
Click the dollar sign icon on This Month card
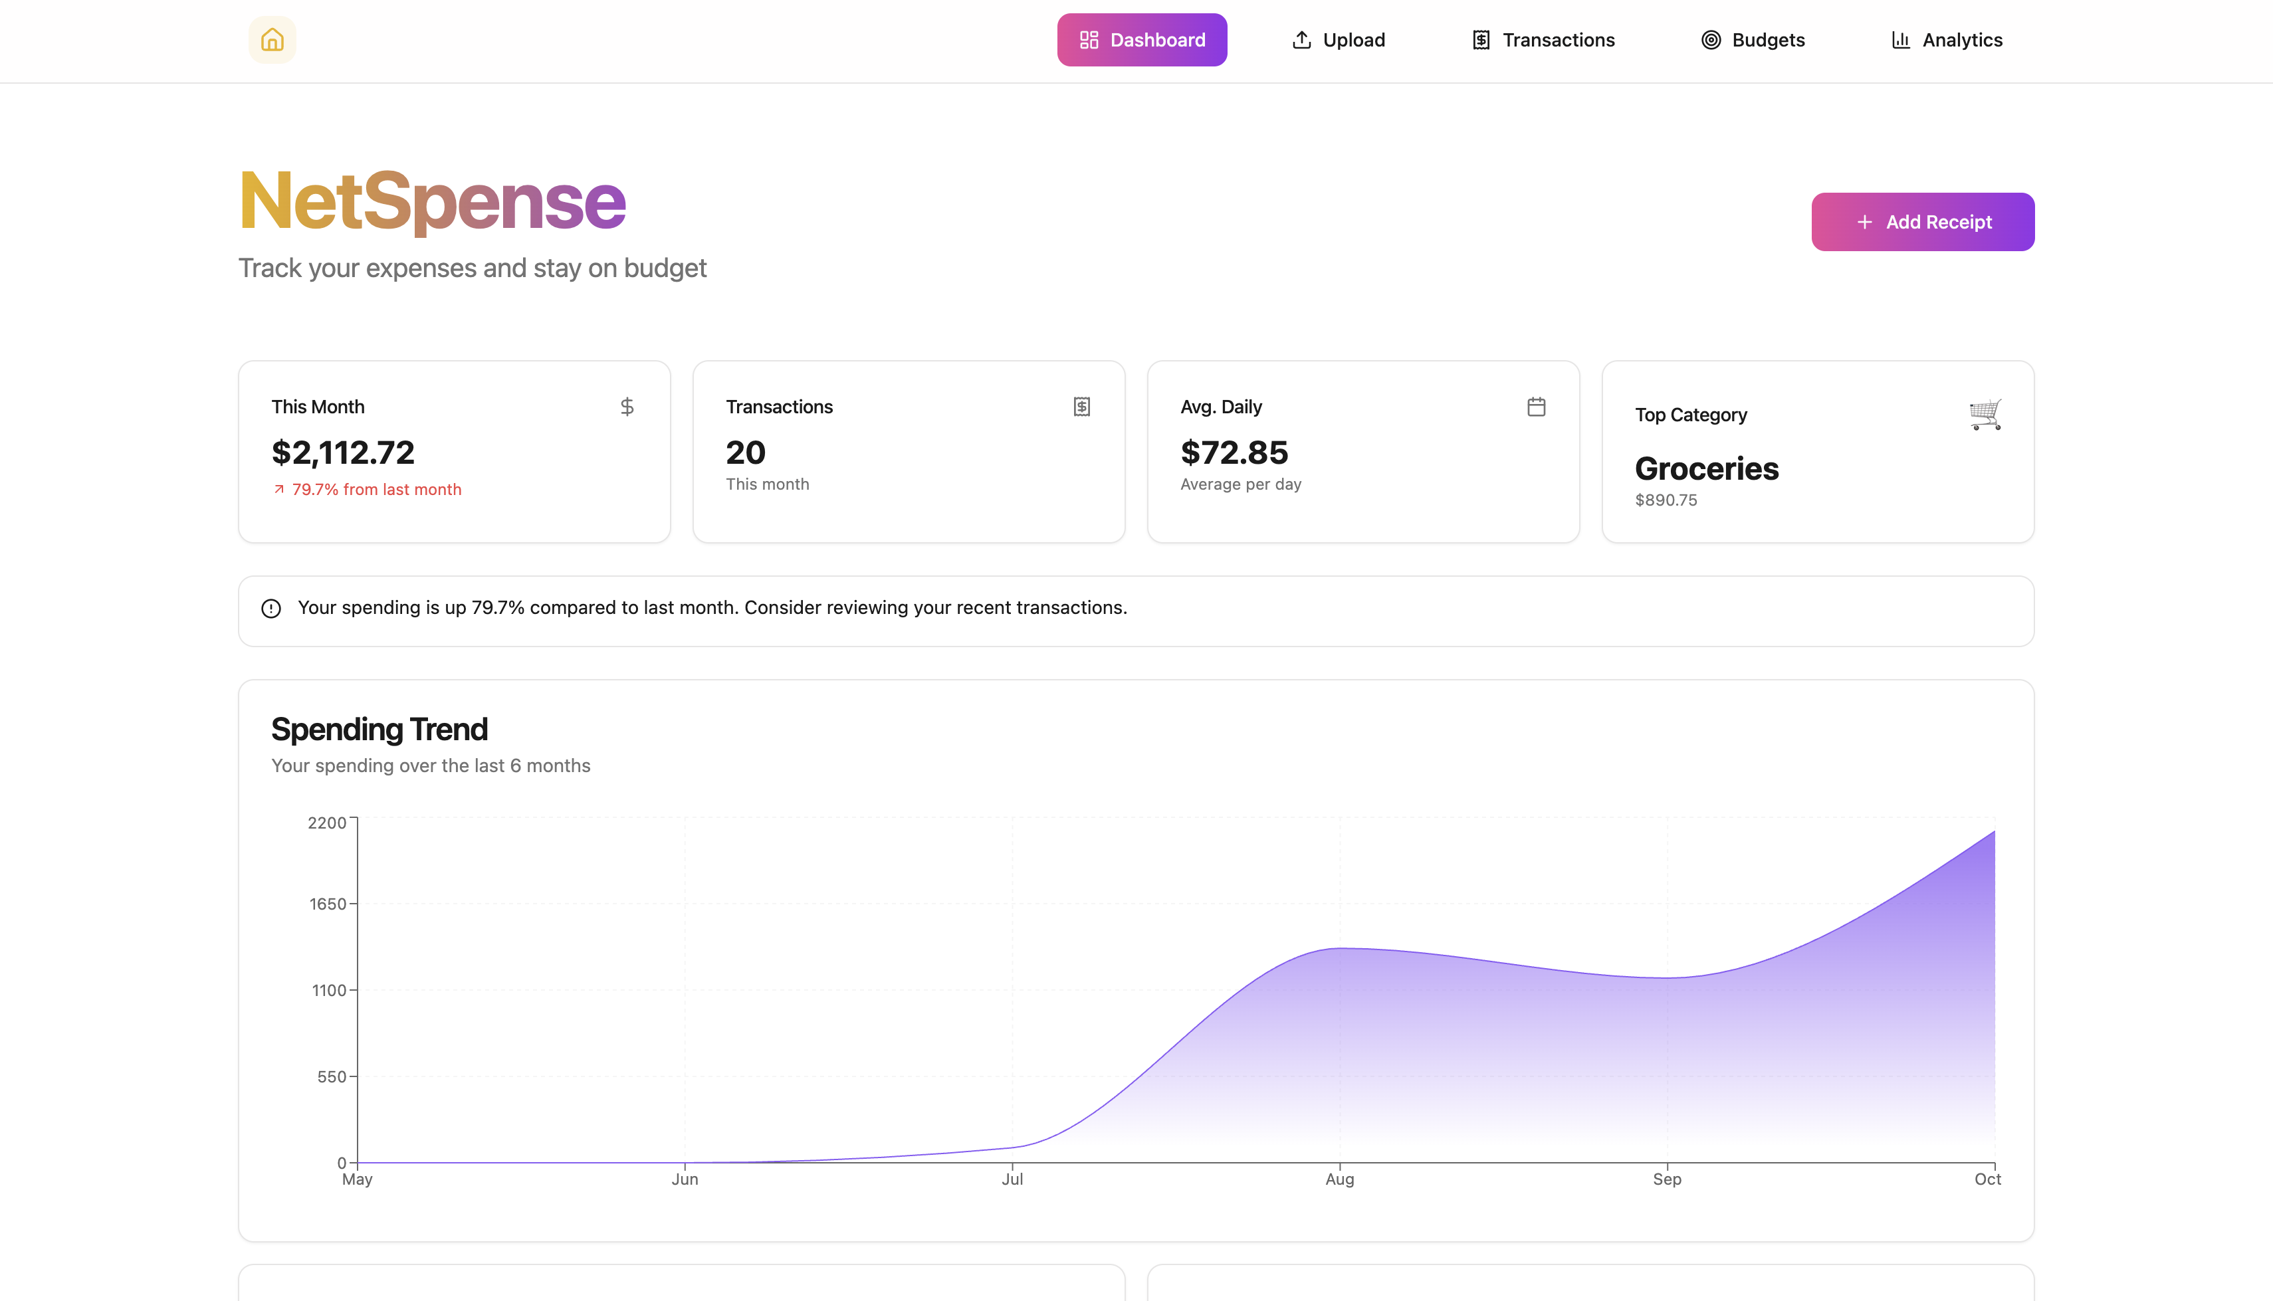coord(626,407)
